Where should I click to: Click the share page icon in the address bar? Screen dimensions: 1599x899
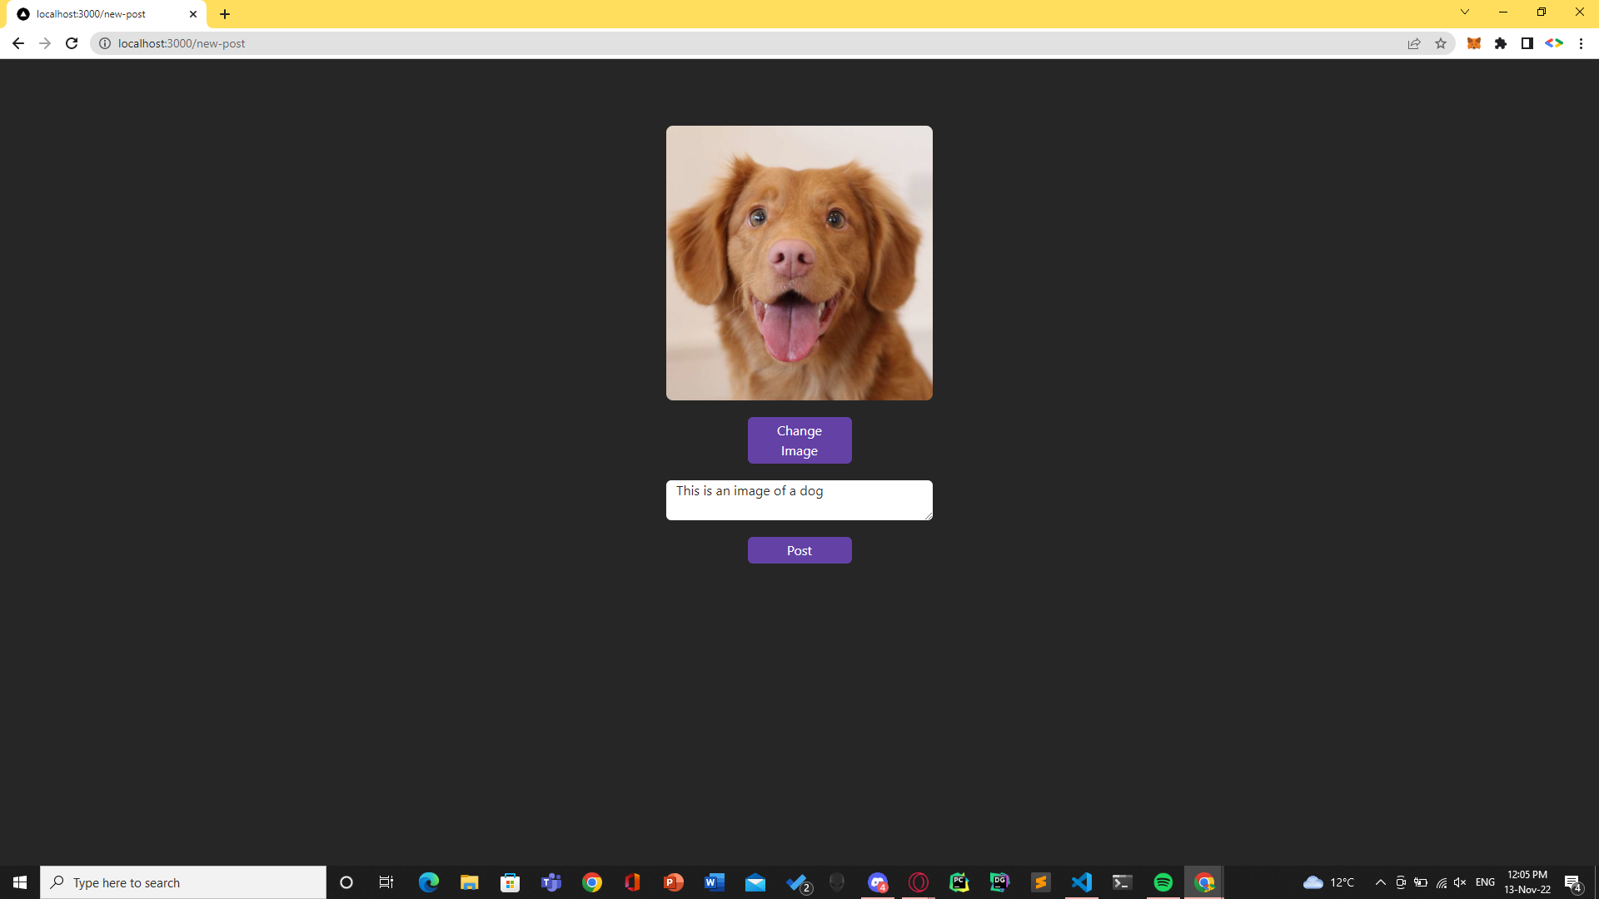pyautogui.click(x=1414, y=43)
